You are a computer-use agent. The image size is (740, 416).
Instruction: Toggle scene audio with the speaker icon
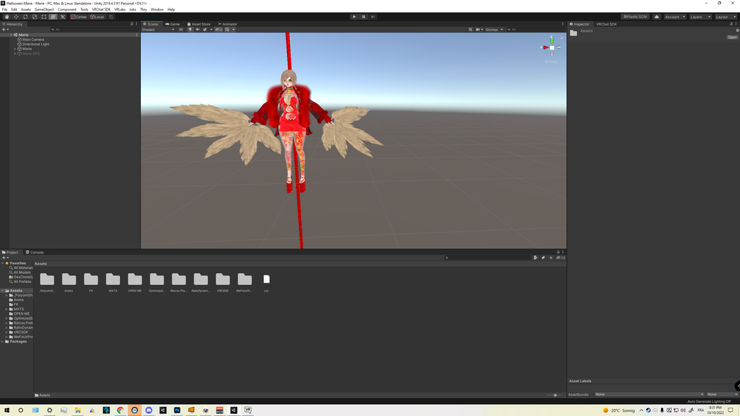198,30
